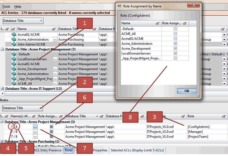Click book icon beside LocalDomainServers entry
Viewport: 228px width, 156px height.
point(14,59)
